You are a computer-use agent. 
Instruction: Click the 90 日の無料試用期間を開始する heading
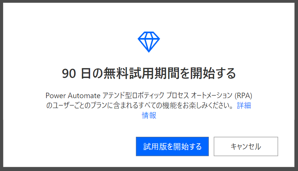pyautogui.click(x=149, y=73)
